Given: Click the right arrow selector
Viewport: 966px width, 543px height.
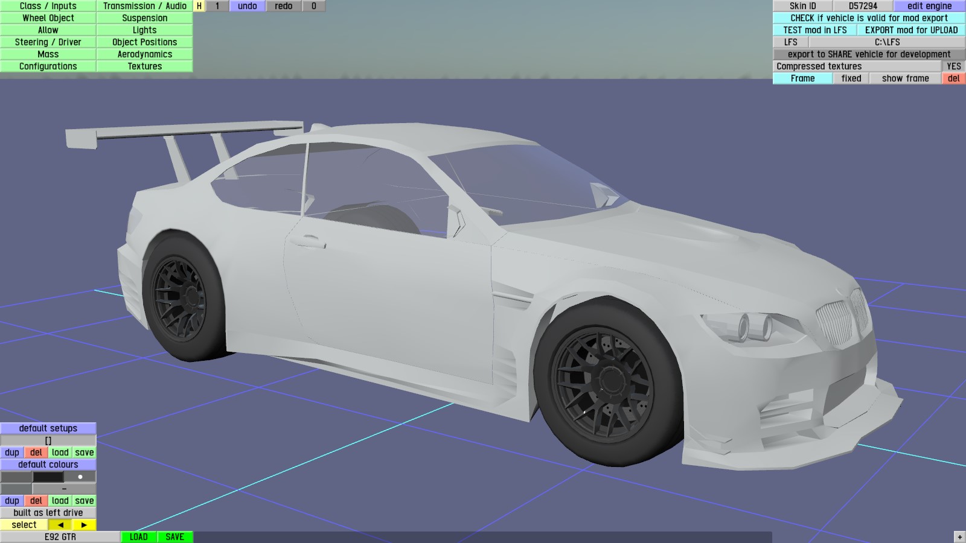Looking at the screenshot, I should point(85,525).
